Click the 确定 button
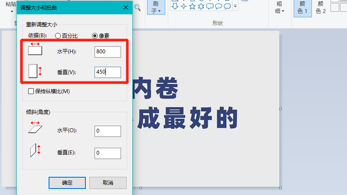Screen dimensions: 347x195 (x=67, y=182)
